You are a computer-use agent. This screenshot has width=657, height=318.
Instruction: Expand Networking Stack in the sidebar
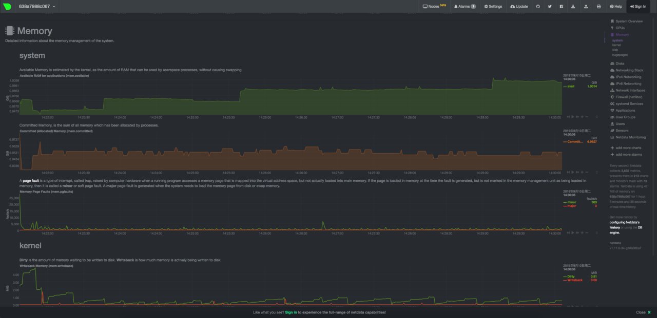(x=627, y=70)
